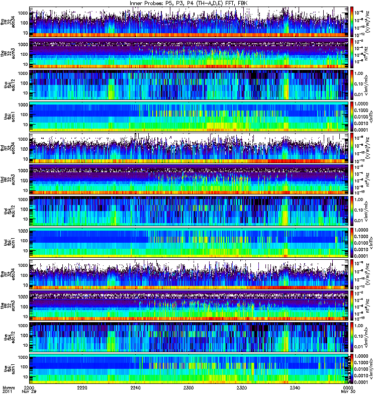Image resolution: width=377 pixels, height=402 pixels.
Task: Click the (V/m)²/Hz unit label of tha edc34
Action: click(369, 22)
